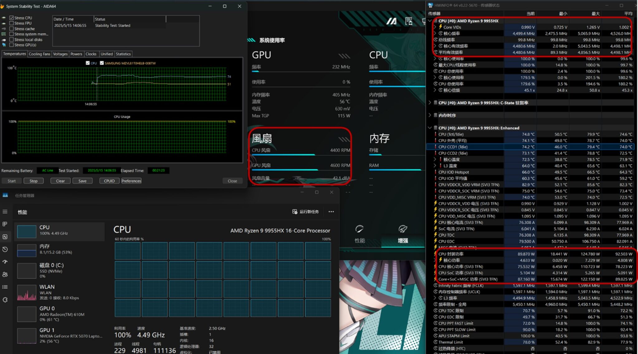Click clock icon beside Thermal Limit row
This screenshot has height=354, width=638.
(x=436, y=342)
